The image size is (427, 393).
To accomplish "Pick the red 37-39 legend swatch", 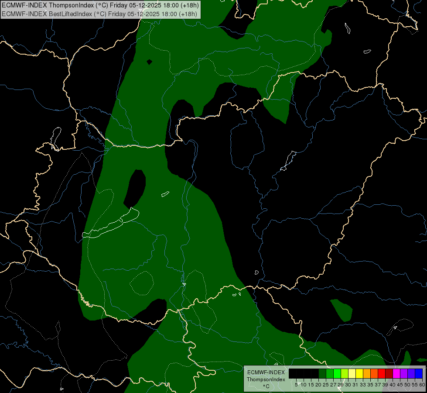I will [382, 373].
